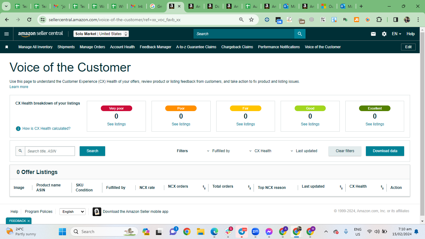Viewport: 425px width, 239px height.
Task: Open the Chrome side panel icon
Action: [396, 20]
